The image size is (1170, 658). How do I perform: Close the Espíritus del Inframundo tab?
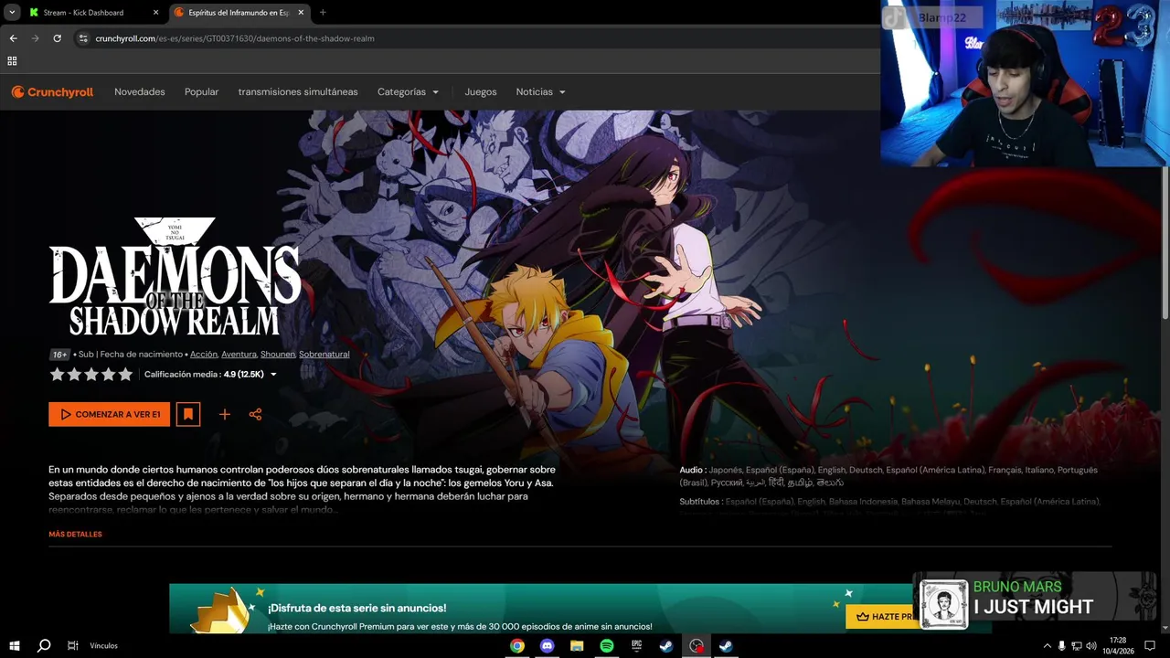point(301,13)
